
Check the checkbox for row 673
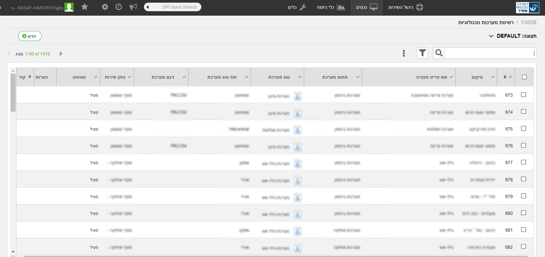[x=523, y=95]
